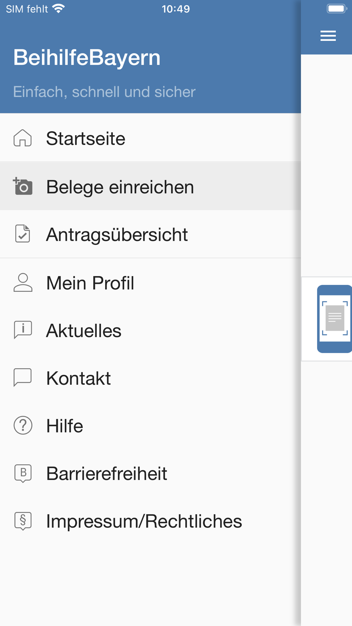Show Aktuelles news section
The width and height of the screenshot is (352, 626).
(84, 331)
